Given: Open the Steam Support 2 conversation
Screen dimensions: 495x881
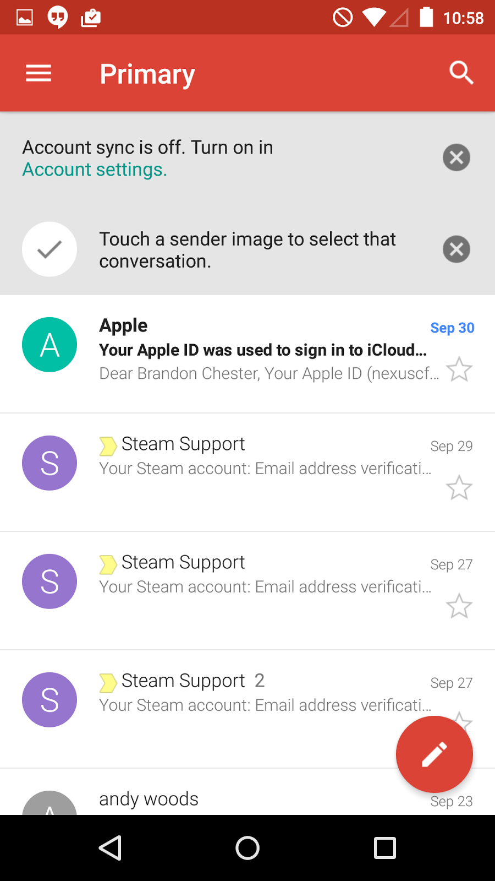Looking at the screenshot, I should click(248, 709).
